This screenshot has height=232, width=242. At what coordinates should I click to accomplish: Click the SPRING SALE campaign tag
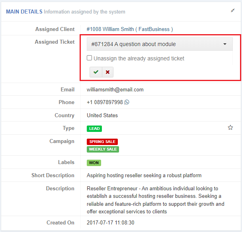pos(102,142)
